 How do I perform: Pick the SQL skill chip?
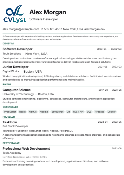89,112
